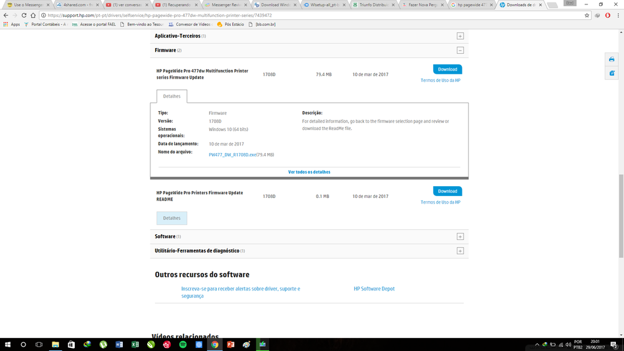Show hidden system tray icons
This screenshot has height=351, width=624.
[537, 345]
